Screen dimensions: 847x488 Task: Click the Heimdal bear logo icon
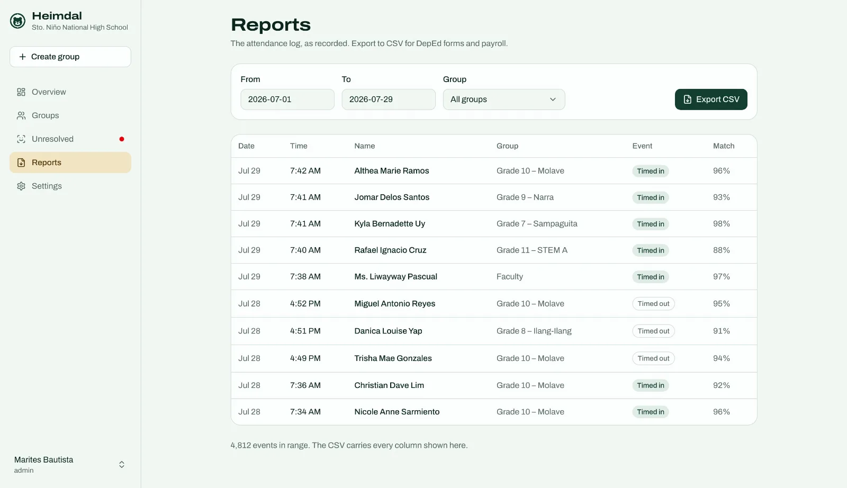18,21
